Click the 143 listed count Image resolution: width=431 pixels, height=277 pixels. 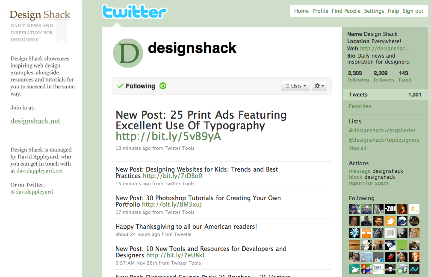click(x=405, y=76)
